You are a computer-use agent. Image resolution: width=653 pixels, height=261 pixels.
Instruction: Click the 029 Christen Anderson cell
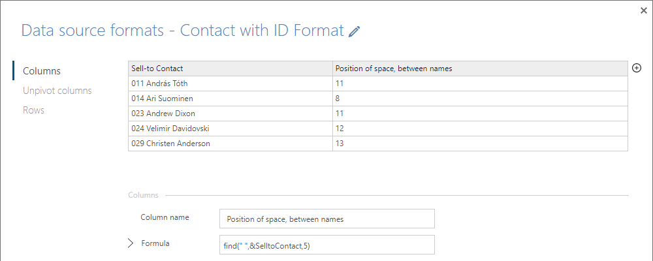pyautogui.click(x=231, y=144)
